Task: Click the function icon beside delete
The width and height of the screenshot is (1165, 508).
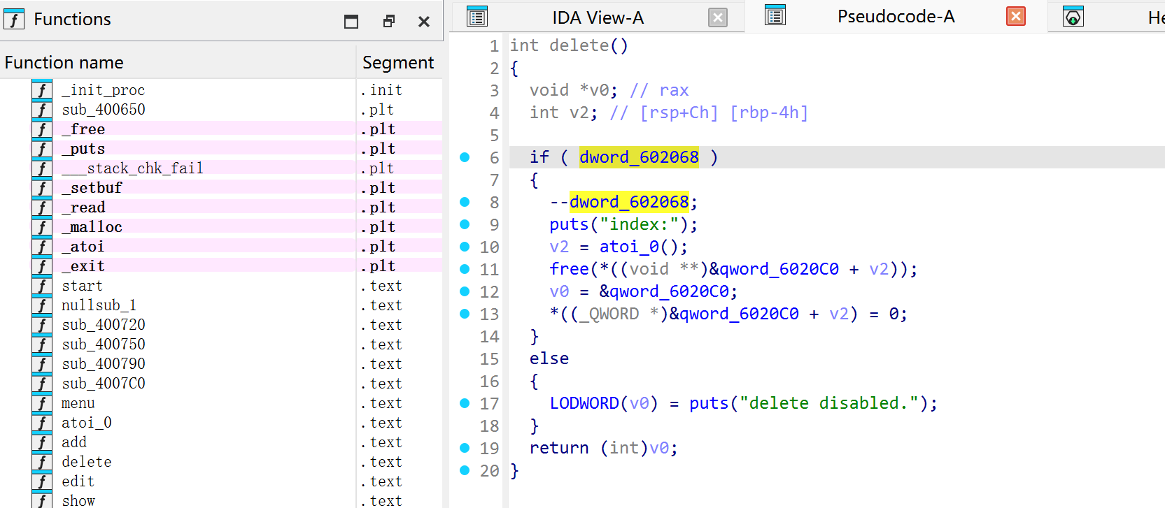Action: [42, 462]
